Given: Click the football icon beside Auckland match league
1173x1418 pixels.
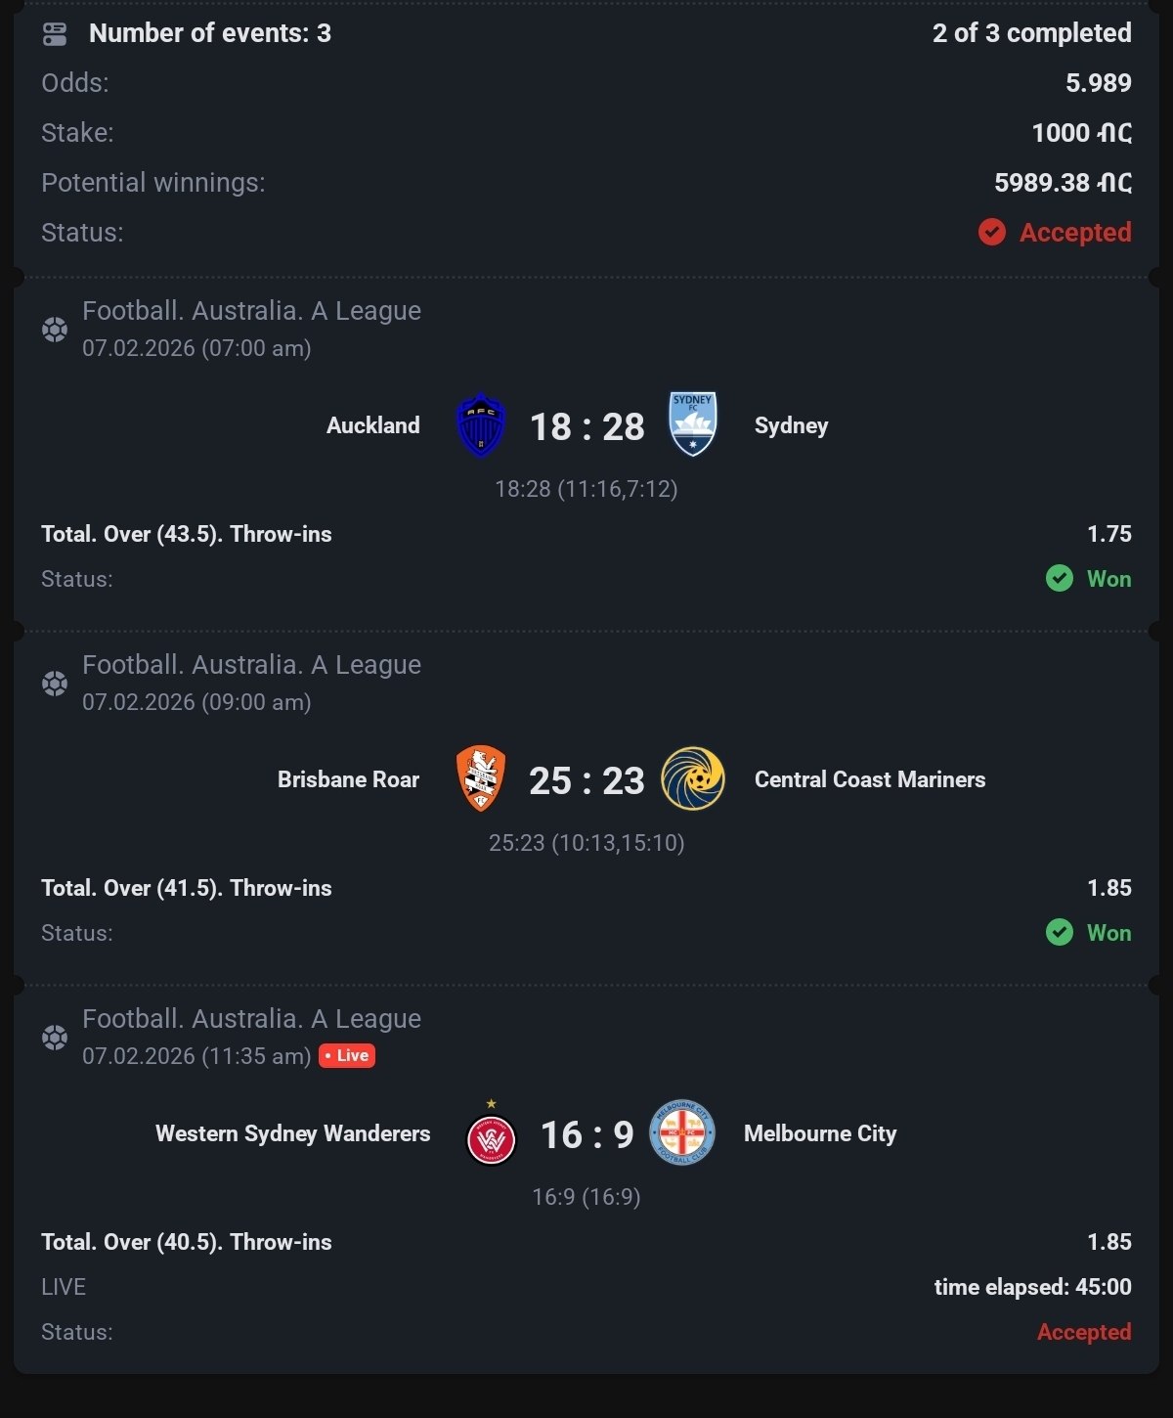Looking at the screenshot, I should point(55,330).
